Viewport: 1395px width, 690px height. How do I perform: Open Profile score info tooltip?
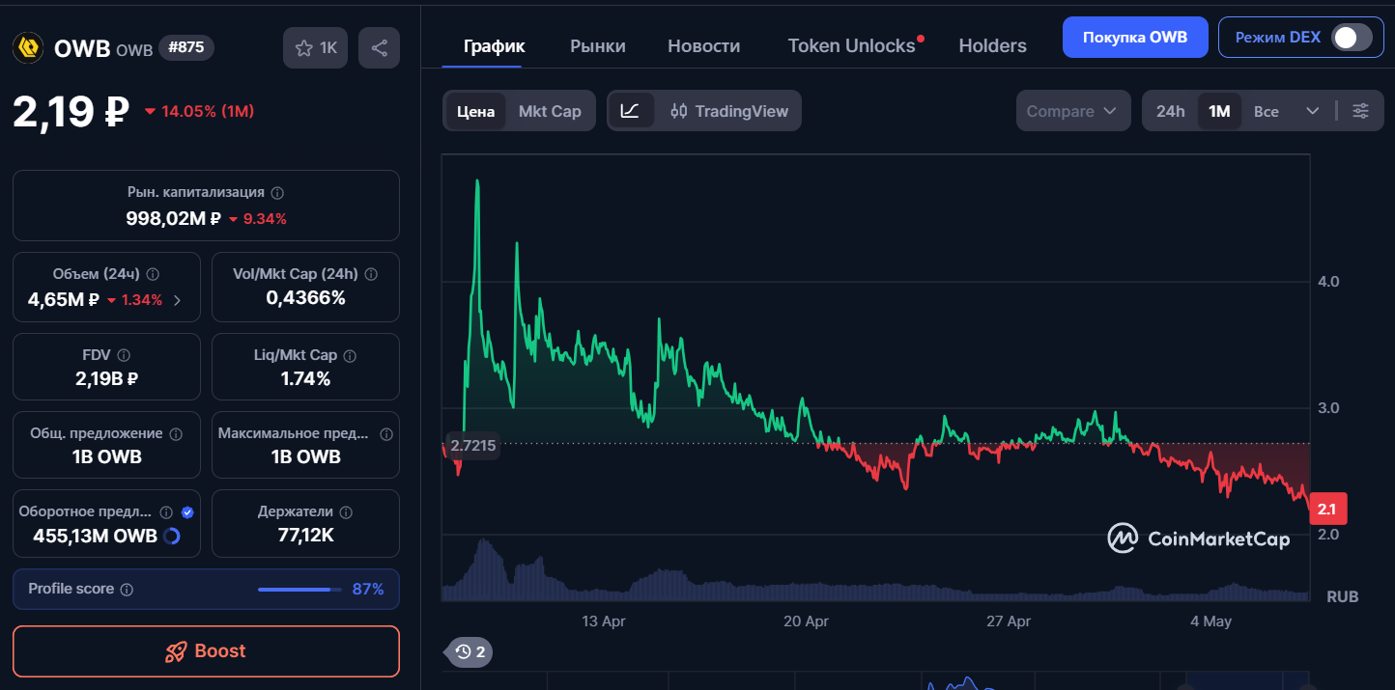(127, 589)
